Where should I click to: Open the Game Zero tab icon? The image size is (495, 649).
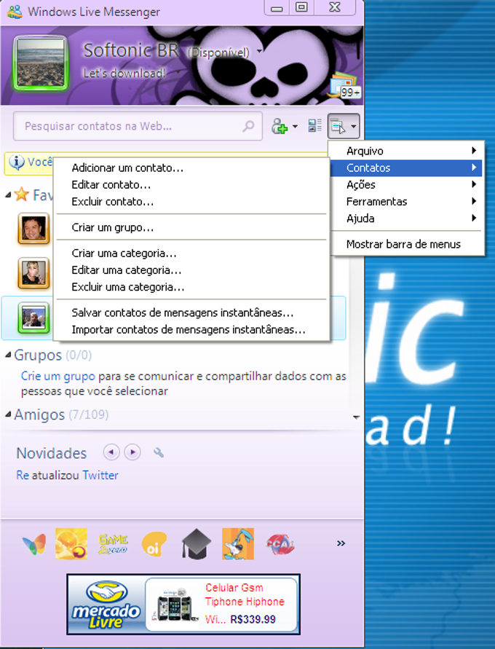point(114,544)
